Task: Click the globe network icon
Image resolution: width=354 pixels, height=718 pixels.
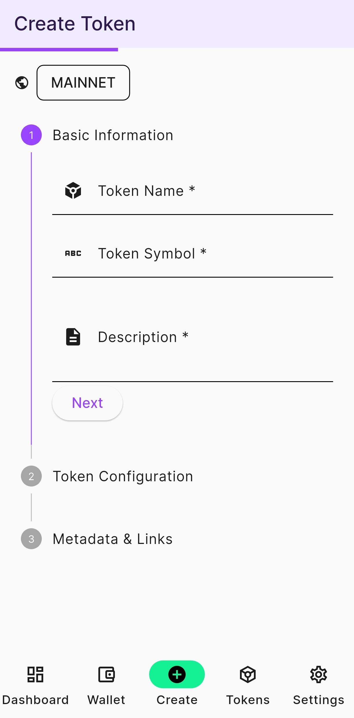Action: [x=22, y=83]
